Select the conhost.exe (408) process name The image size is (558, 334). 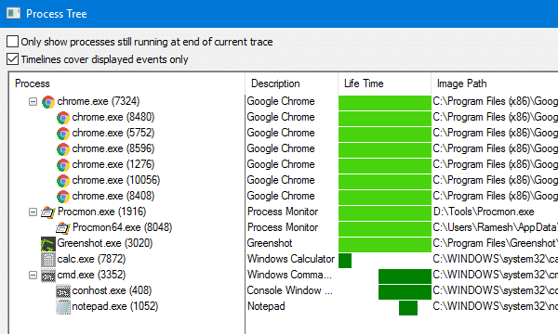tap(112, 290)
